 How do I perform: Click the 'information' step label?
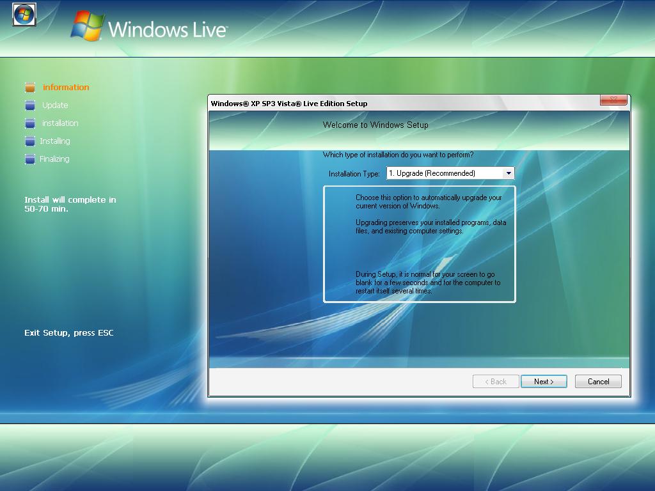66,87
